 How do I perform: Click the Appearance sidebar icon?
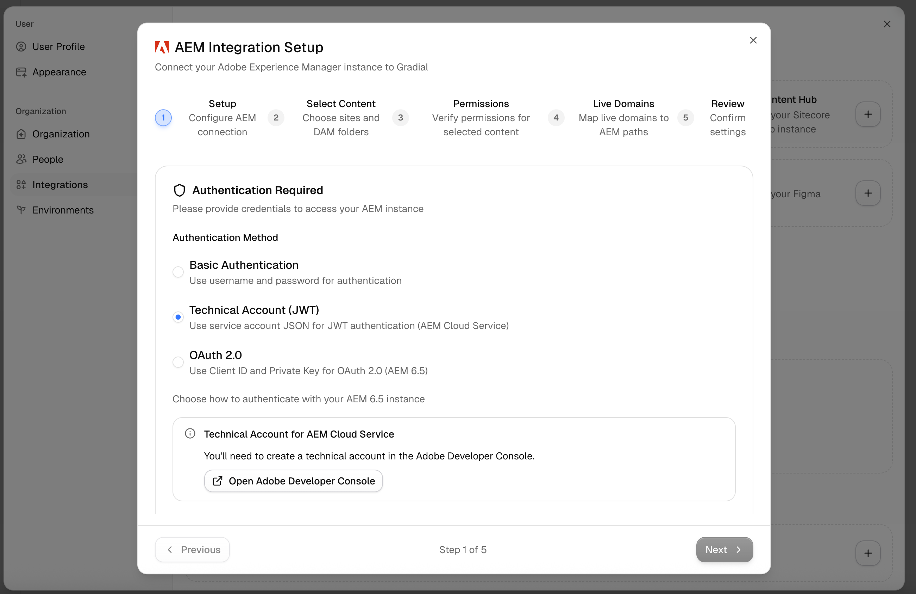[x=21, y=72]
